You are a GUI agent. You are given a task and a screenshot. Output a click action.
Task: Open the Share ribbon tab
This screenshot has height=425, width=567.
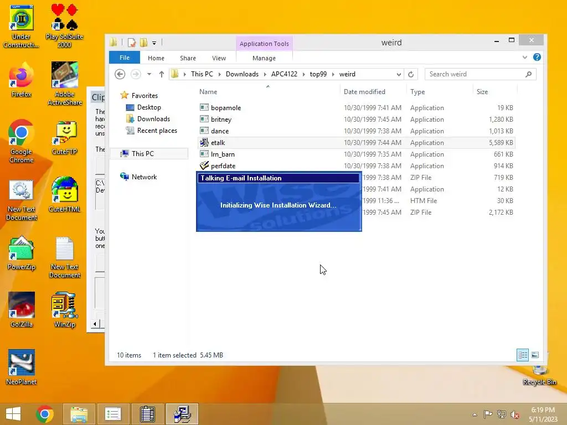click(x=188, y=58)
